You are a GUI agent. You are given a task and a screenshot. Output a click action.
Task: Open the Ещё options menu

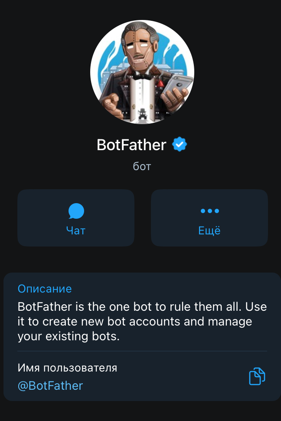[x=209, y=217]
